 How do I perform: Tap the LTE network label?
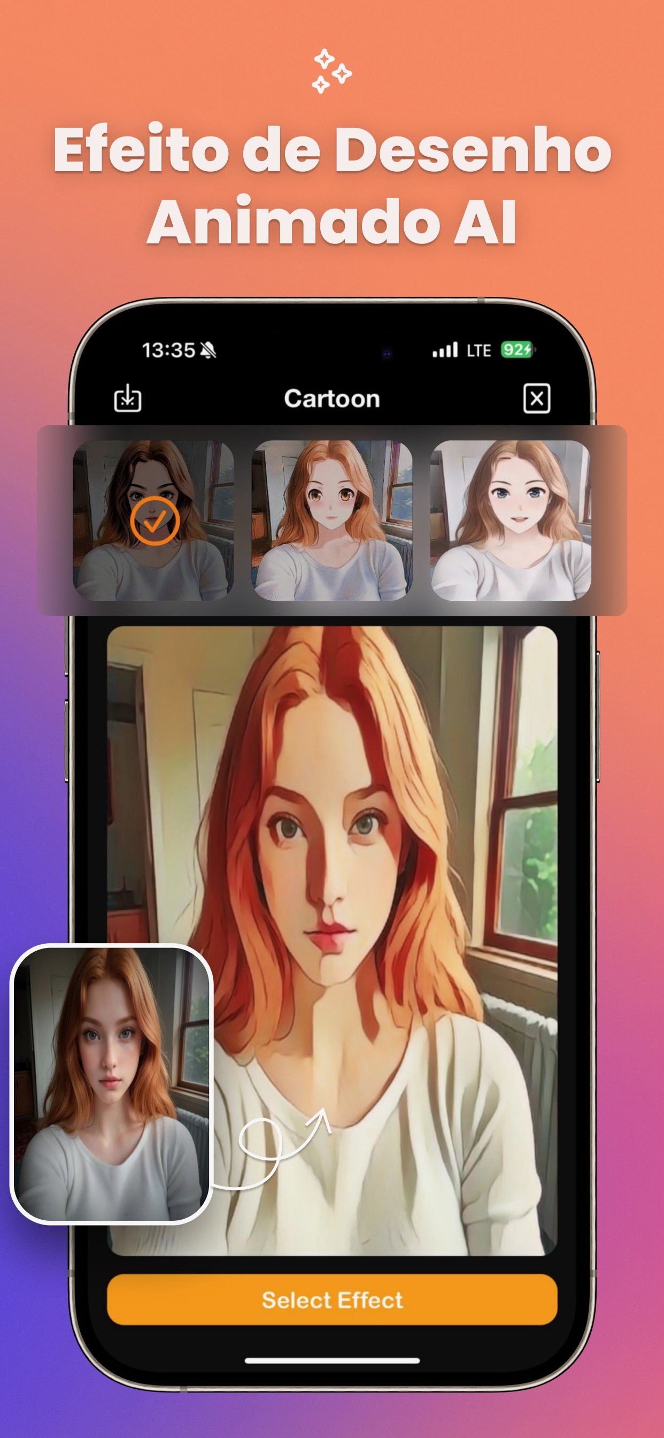478,350
